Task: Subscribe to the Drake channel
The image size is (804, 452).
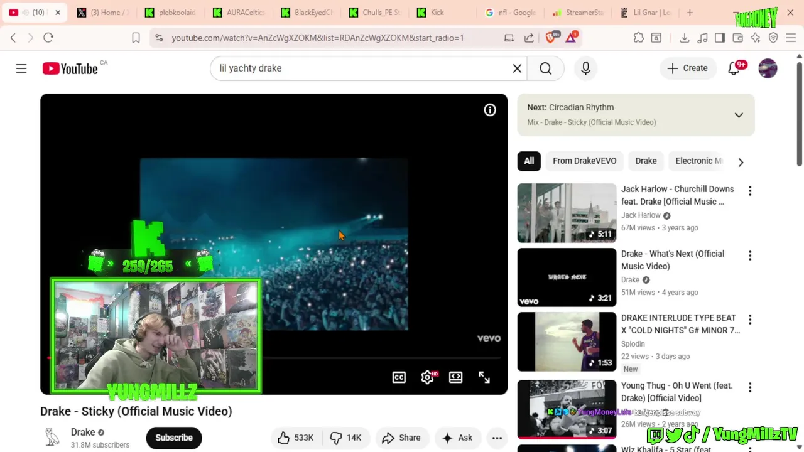Action: [174, 438]
